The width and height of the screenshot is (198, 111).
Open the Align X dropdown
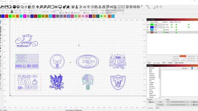109,10
